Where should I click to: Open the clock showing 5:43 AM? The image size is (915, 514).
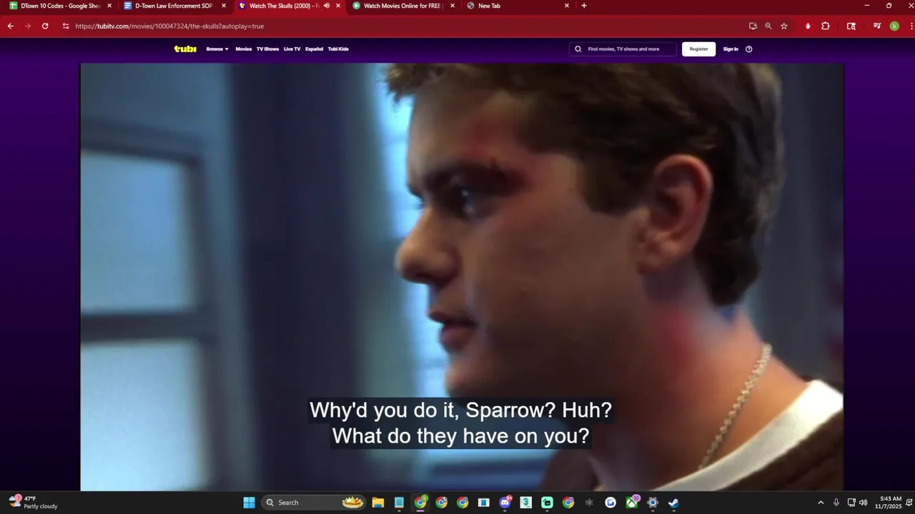click(x=890, y=503)
